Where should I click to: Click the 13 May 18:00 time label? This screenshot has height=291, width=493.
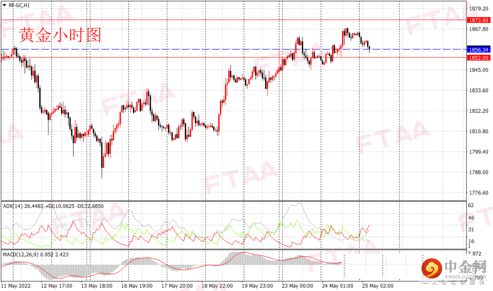click(x=97, y=286)
